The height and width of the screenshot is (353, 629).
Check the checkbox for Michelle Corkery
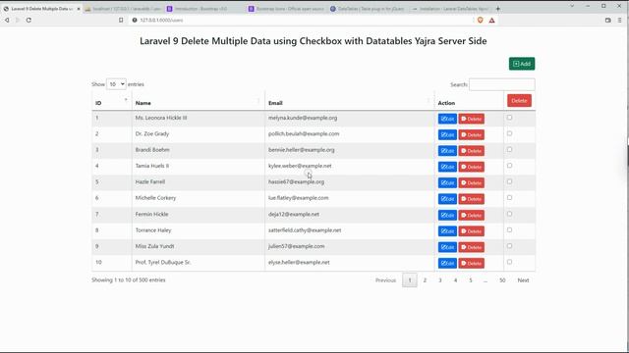point(509,198)
